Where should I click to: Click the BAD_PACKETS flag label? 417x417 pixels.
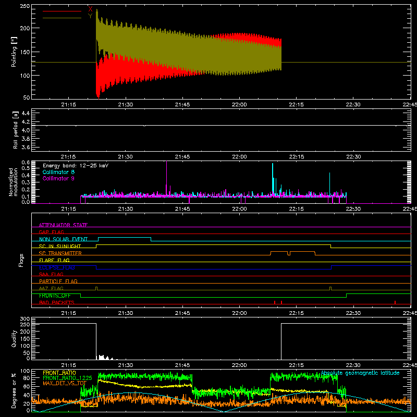point(57,302)
